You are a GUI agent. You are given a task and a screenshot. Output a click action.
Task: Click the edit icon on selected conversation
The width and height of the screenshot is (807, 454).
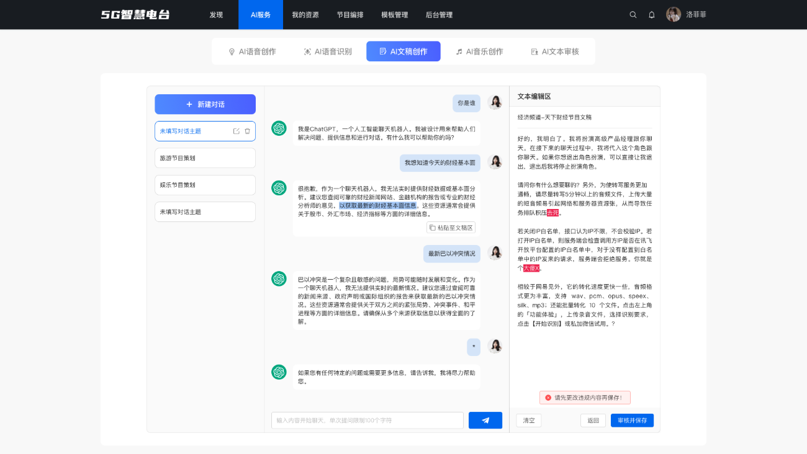coord(237,131)
